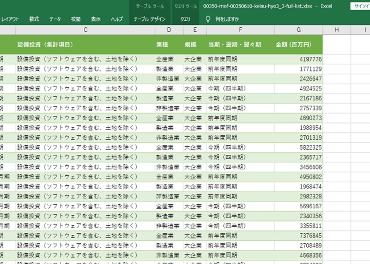
Task: Click 非製造業 in the 4668356 row
Action: pos(168,256)
